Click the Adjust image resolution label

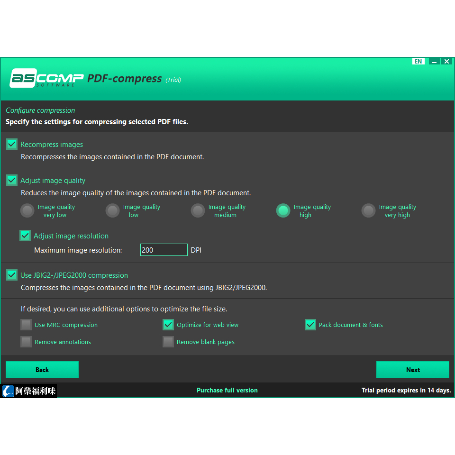point(71,236)
